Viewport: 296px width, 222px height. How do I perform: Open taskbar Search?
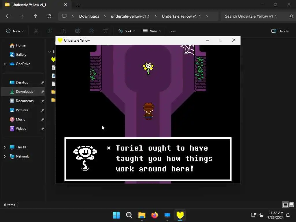[129, 215]
